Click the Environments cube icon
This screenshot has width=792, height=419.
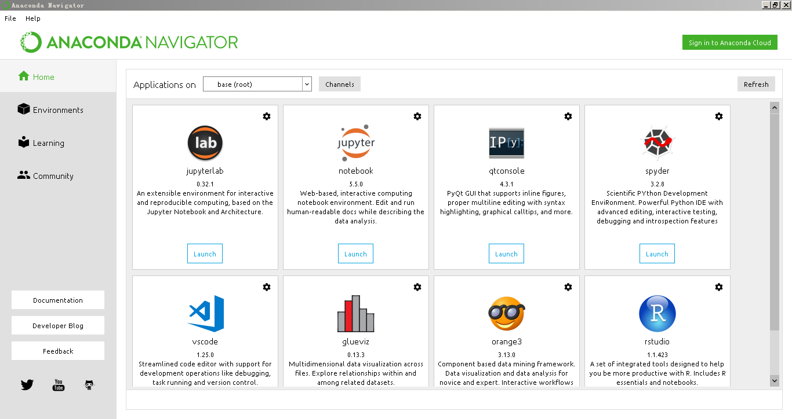tap(24, 109)
